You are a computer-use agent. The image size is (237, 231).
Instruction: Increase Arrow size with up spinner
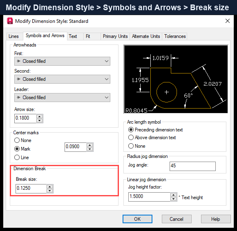click(40, 116)
